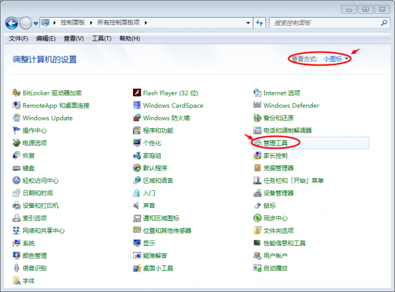Click the 设备管理器 icon
This screenshot has width=395, height=292.
point(257,193)
